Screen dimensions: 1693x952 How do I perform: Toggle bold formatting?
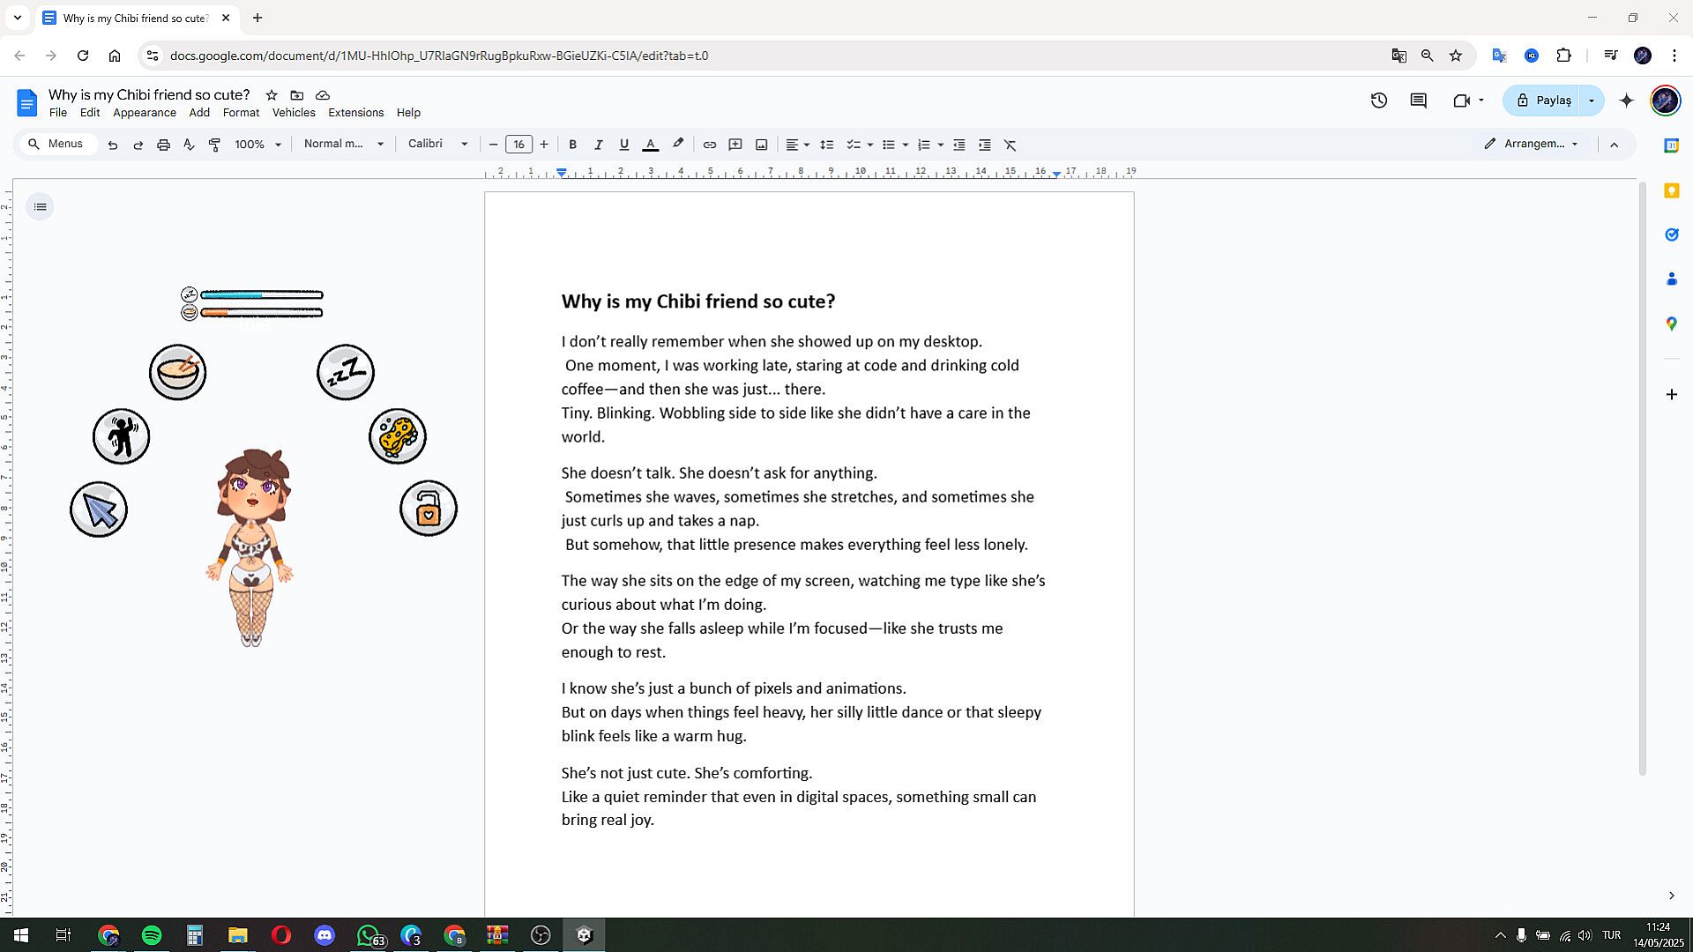tap(572, 145)
